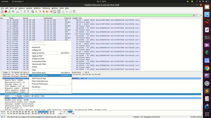211x118 pixels.
Task: Select Collapse All in context menu
Action: point(50,50)
